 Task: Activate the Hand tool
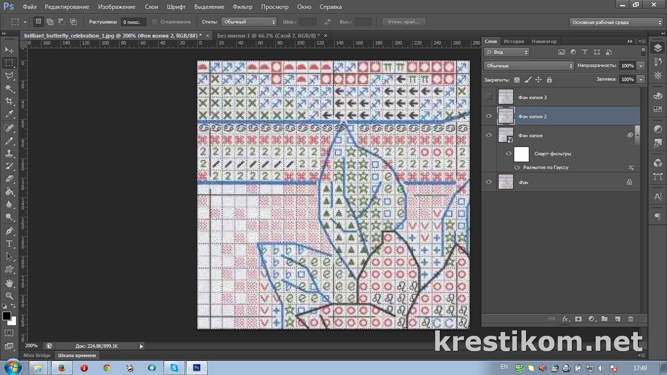tap(9, 283)
